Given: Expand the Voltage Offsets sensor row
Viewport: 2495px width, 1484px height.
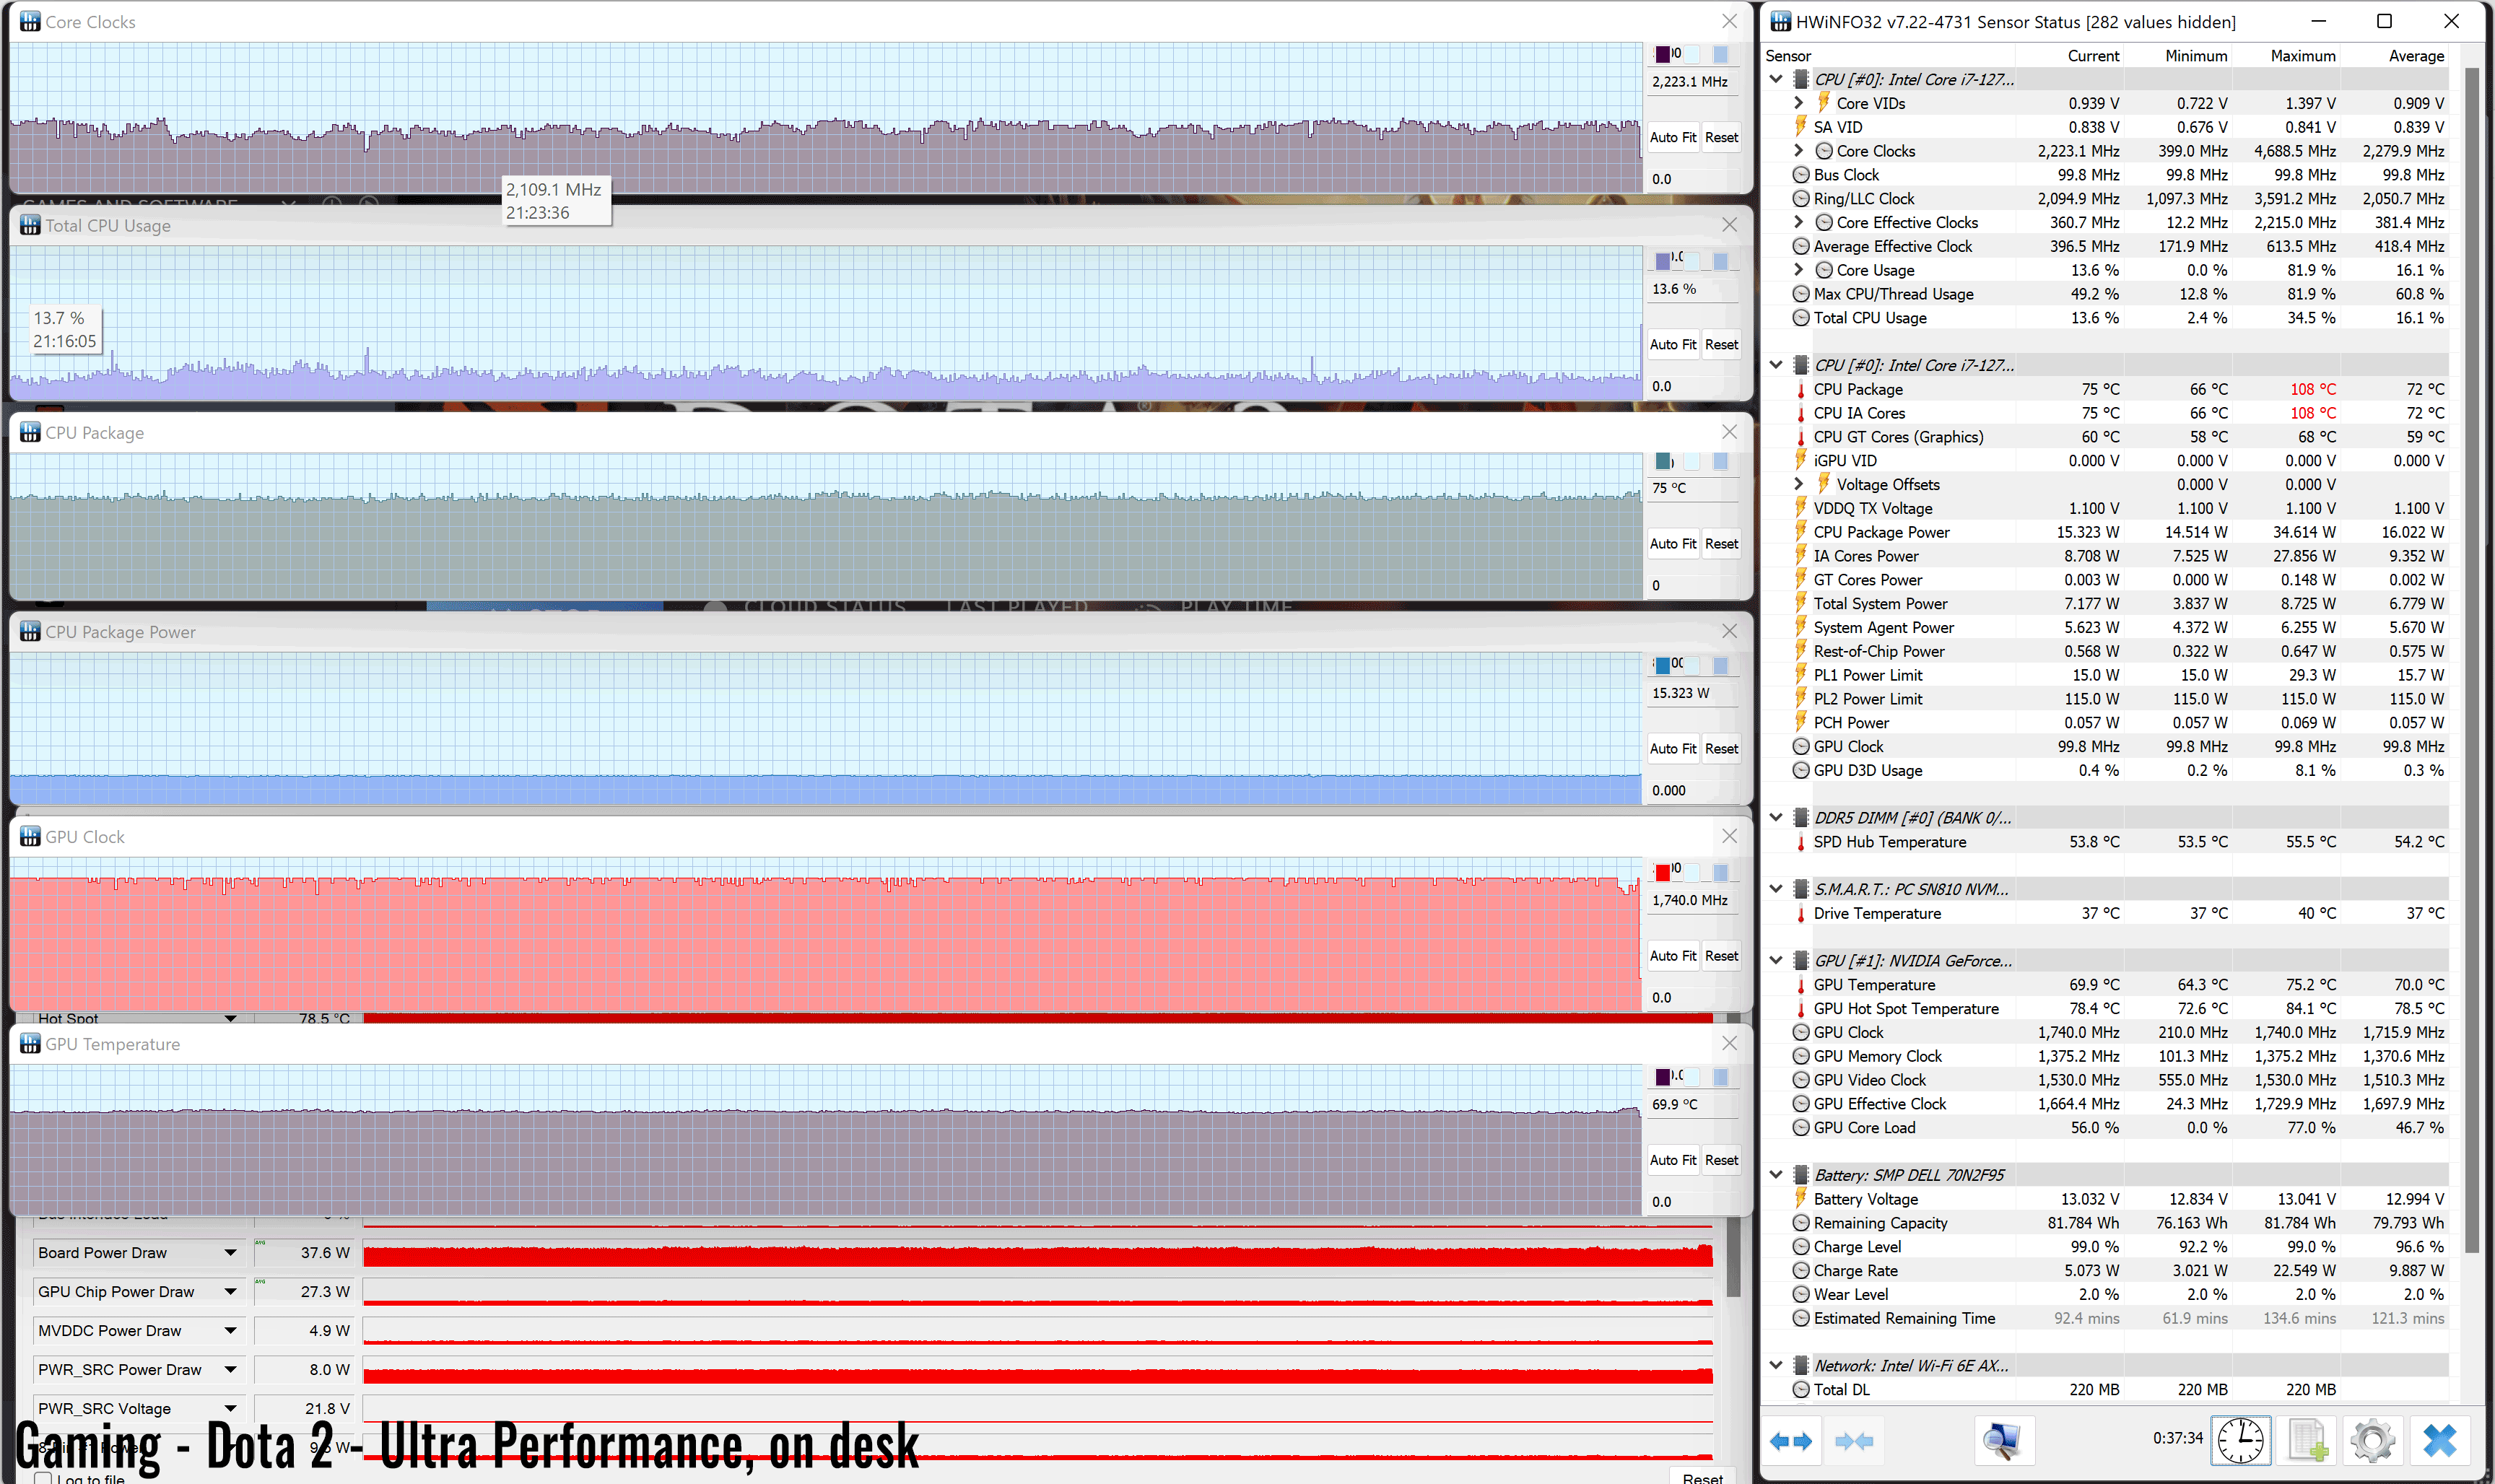Looking at the screenshot, I should pyautogui.click(x=1798, y=484).
